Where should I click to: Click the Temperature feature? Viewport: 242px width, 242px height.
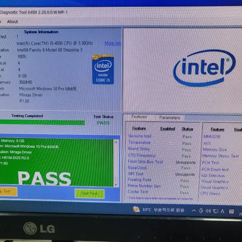[139, 142]
